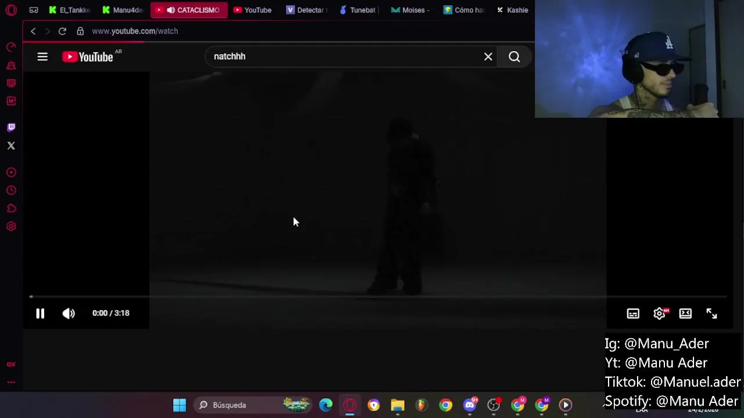
Task: Open the GX Control speedometer icon in sidebar
Action: pos(11,47)
